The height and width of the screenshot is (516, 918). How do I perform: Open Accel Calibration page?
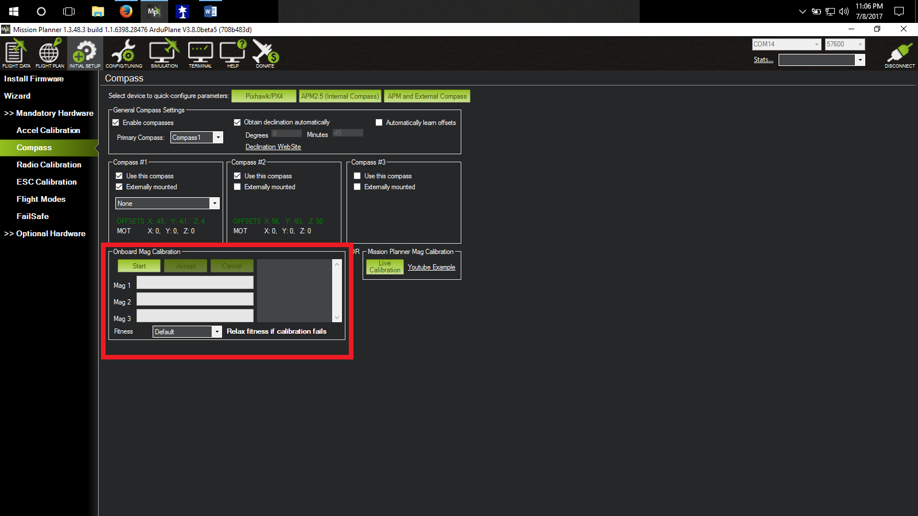pyautogui.click(x=48, y=130)
